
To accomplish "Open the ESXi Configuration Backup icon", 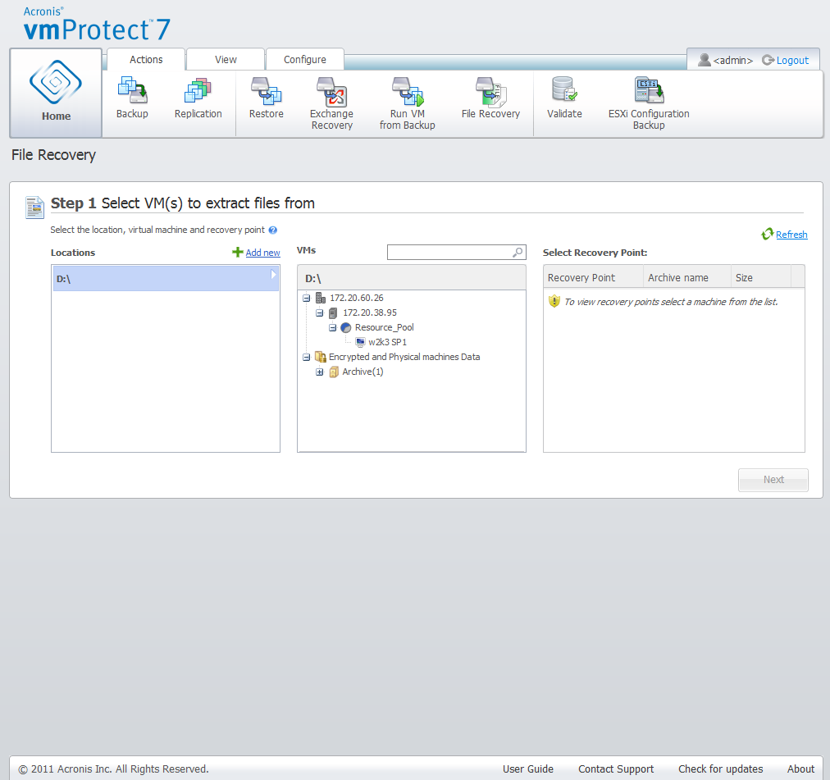I will (x=649, y=90).
